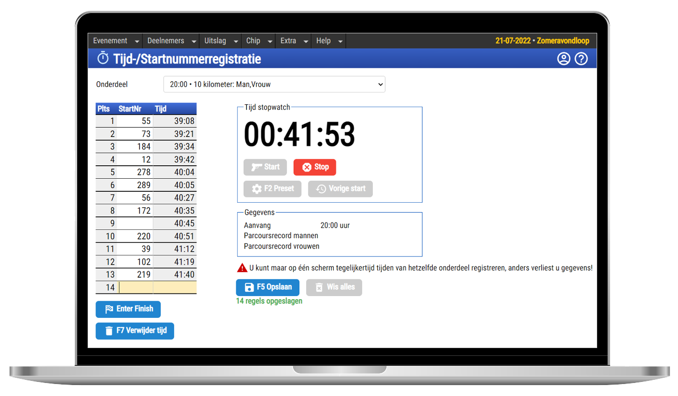Expand the Help dropdown arrow

340,42
